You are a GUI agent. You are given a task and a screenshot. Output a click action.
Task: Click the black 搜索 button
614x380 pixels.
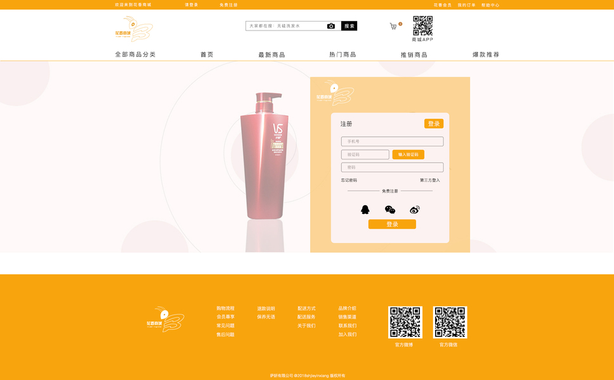click(x=349, y=26)
